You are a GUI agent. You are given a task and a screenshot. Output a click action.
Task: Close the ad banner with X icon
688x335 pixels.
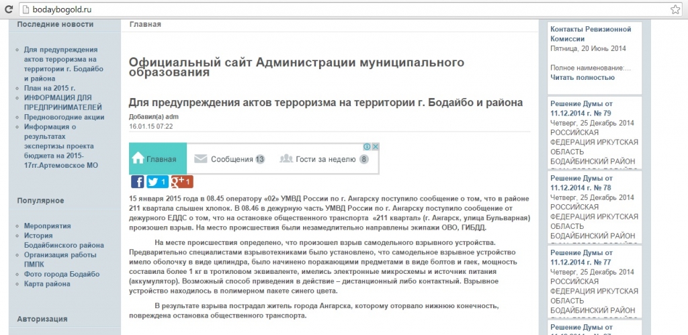click(375, 146)
